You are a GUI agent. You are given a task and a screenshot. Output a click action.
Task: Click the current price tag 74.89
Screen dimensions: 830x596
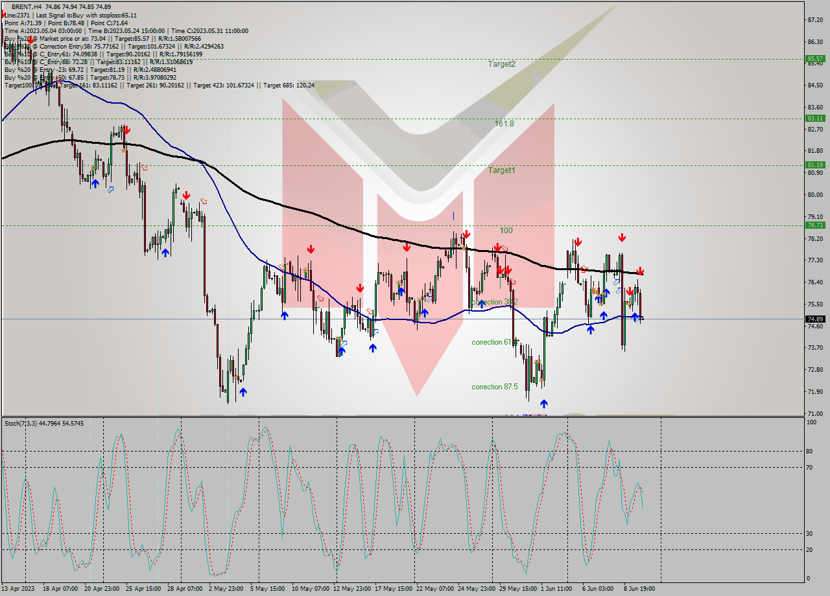[x=814, y=319]
